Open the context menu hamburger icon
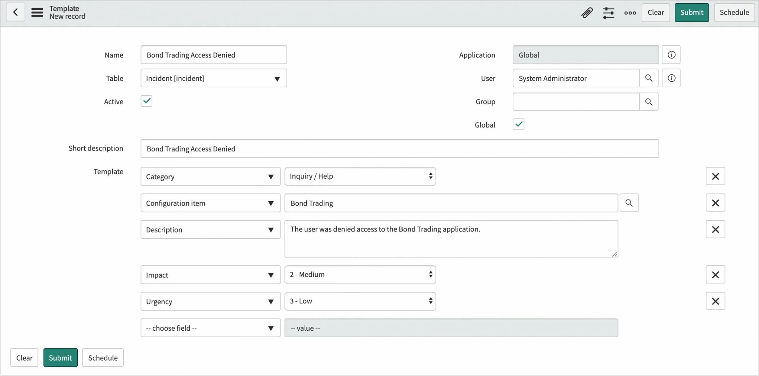 [x=37, y=12]
